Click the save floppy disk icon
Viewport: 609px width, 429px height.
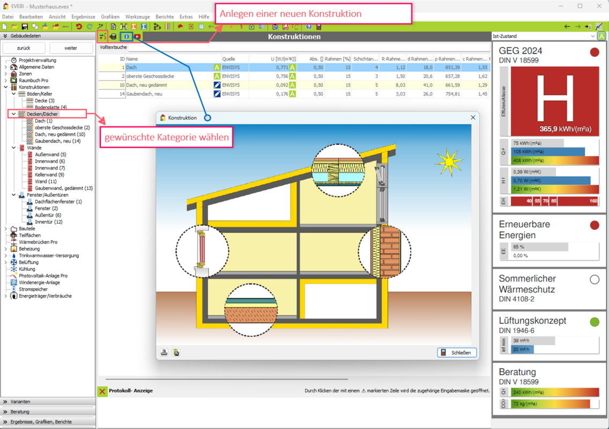pos(25,26)
